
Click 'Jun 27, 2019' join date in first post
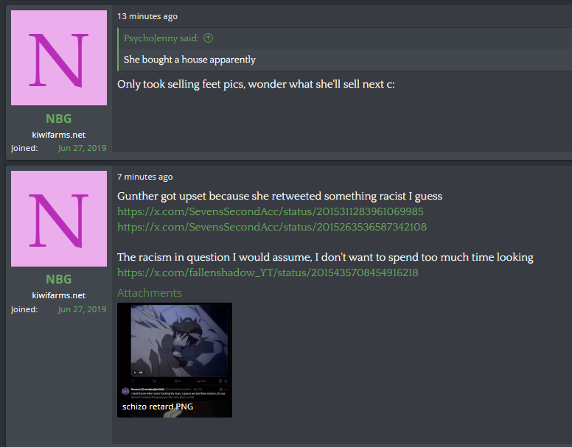click(x=82, y=148)
